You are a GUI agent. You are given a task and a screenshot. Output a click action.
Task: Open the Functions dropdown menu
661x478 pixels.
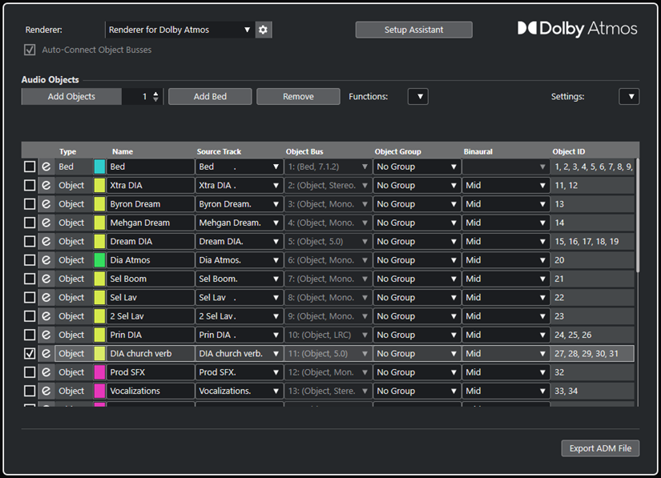coord(418,96)
